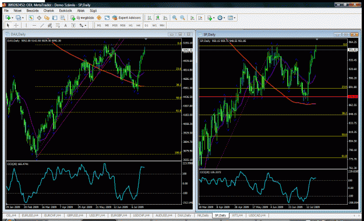Toggle the Strategy Tester magnifier icon
Screen dimensions: 364x221
click(x=63, y=17)
